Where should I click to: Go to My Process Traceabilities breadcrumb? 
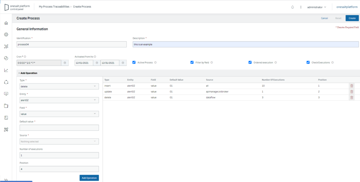click(x=54, y=7)
